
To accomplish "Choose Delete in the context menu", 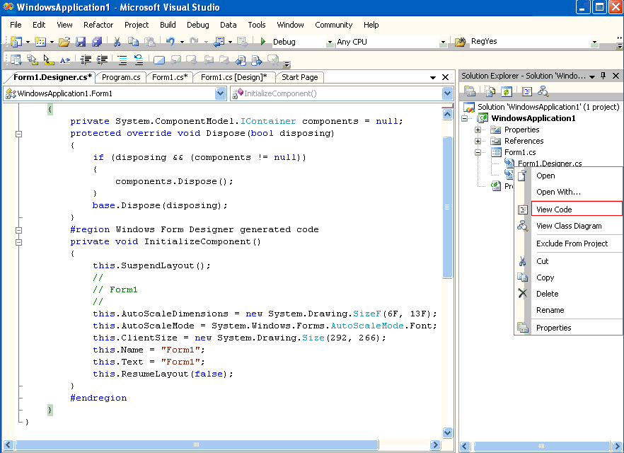I will (x=577, y=294).
